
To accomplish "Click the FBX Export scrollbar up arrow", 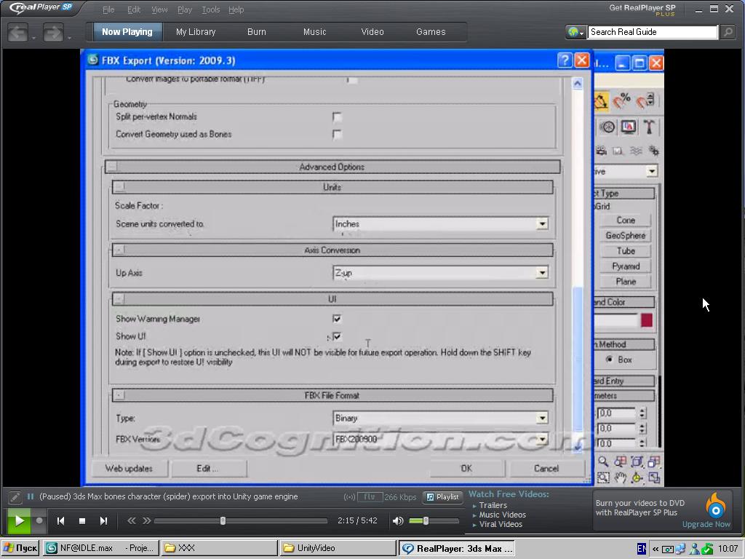I will click(577, 84).
